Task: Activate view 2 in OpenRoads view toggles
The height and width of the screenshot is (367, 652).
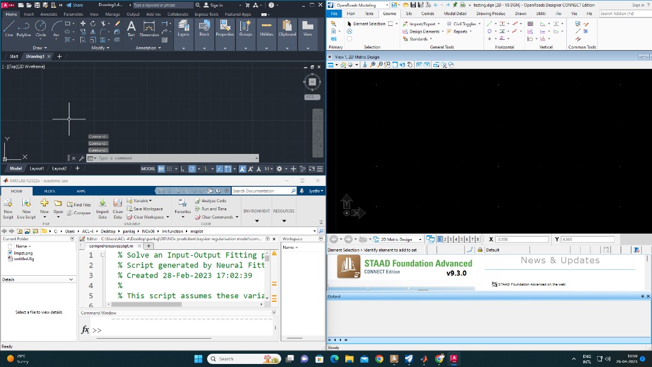Action: pyautogui.click(x=445, y=240)
